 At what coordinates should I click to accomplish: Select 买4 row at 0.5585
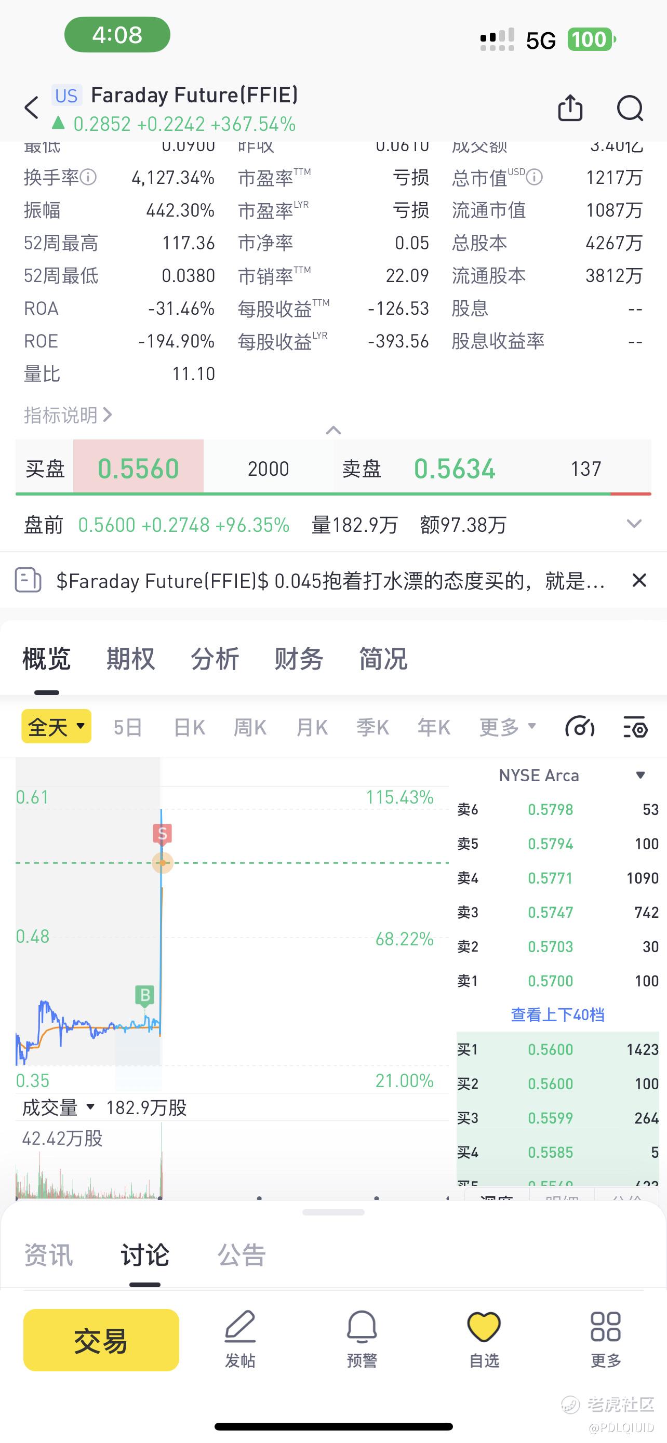coord(558,1152)
